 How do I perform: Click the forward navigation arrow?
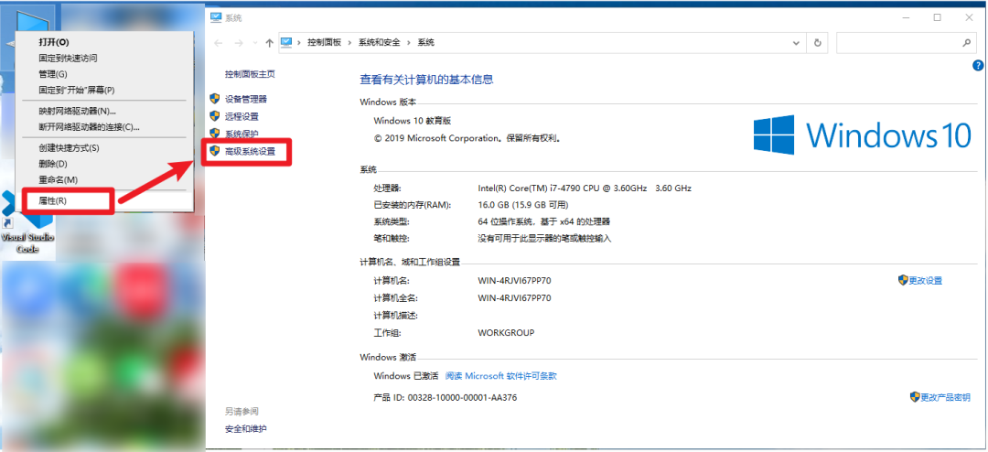tap(239, 43)
